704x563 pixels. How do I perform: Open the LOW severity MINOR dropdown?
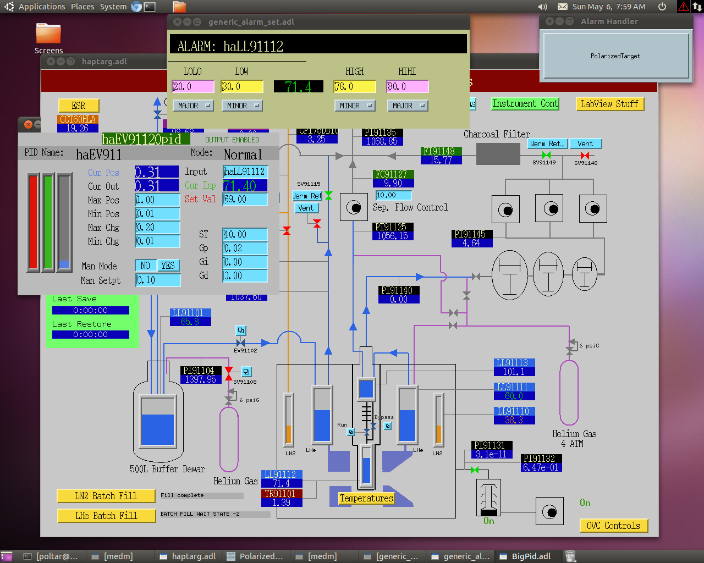click(x=242, y=106)
